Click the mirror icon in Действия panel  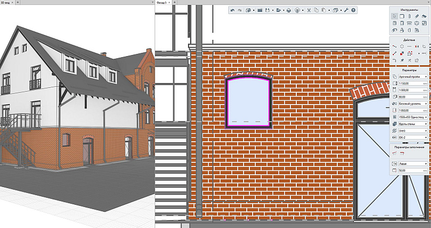click(x=416, y=47)
